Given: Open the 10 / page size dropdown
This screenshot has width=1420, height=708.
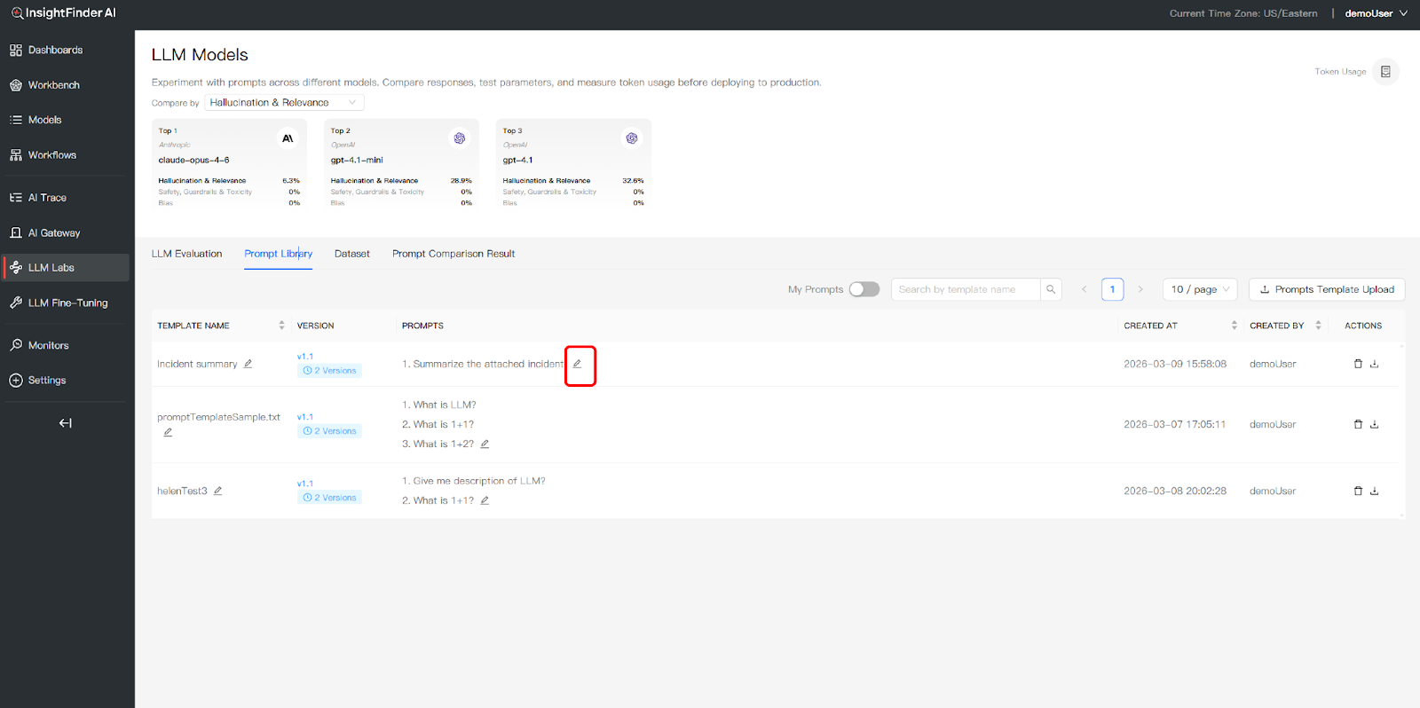Looking at the screenshot, I should (1199, 289).
